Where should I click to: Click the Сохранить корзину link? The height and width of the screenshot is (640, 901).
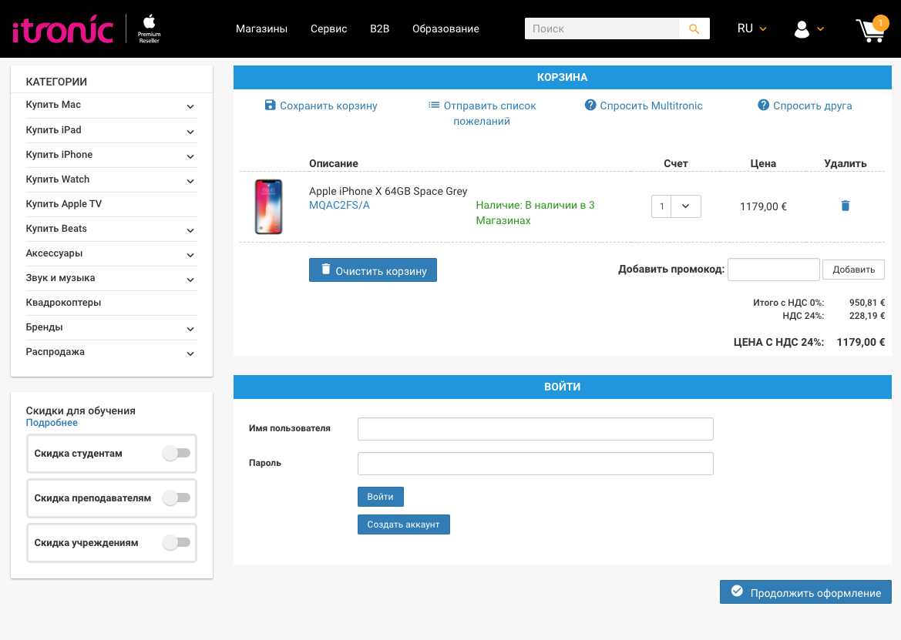[x=321, y=106]
